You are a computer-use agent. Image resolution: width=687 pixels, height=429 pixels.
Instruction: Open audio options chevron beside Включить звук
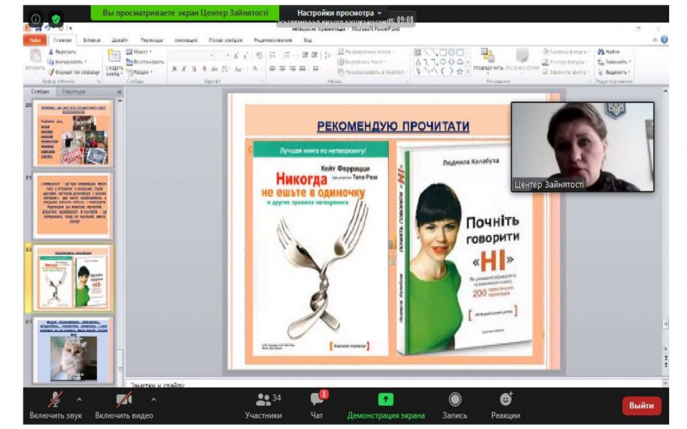(x=79, y=399)
